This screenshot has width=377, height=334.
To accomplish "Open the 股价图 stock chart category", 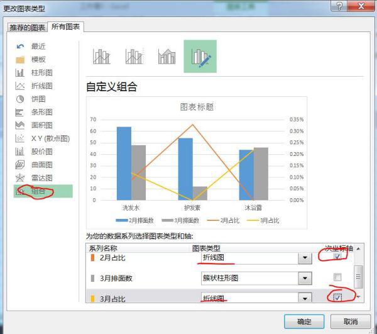I will coord(41,152).
